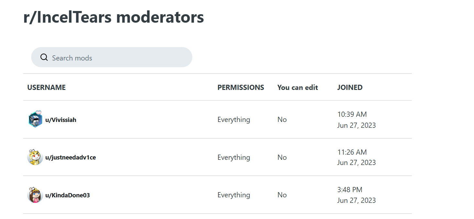Go to u/KindaDone03 username link
This screenshot has height=219, width=474.
click(67, 195)
